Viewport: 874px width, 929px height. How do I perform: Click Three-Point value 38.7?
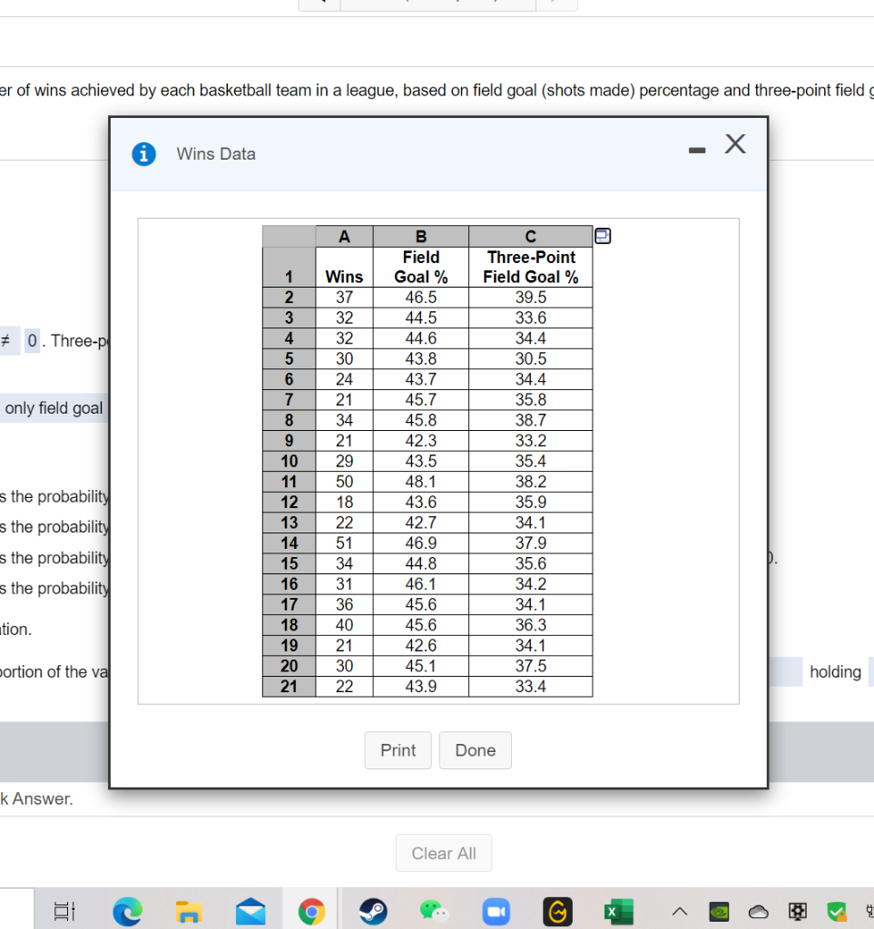tap(530, 421)
